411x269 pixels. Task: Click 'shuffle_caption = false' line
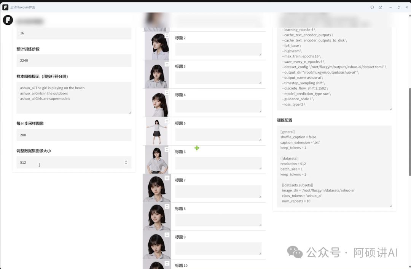[298, 137]
